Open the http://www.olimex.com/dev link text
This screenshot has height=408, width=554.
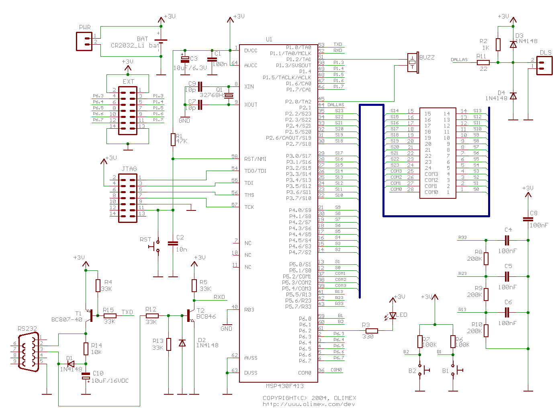(309, 404)
